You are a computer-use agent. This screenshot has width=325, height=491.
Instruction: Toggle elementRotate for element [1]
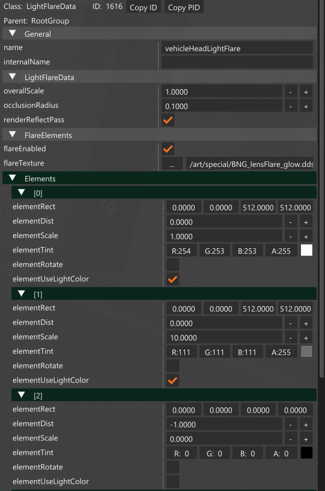coord(172,366)
